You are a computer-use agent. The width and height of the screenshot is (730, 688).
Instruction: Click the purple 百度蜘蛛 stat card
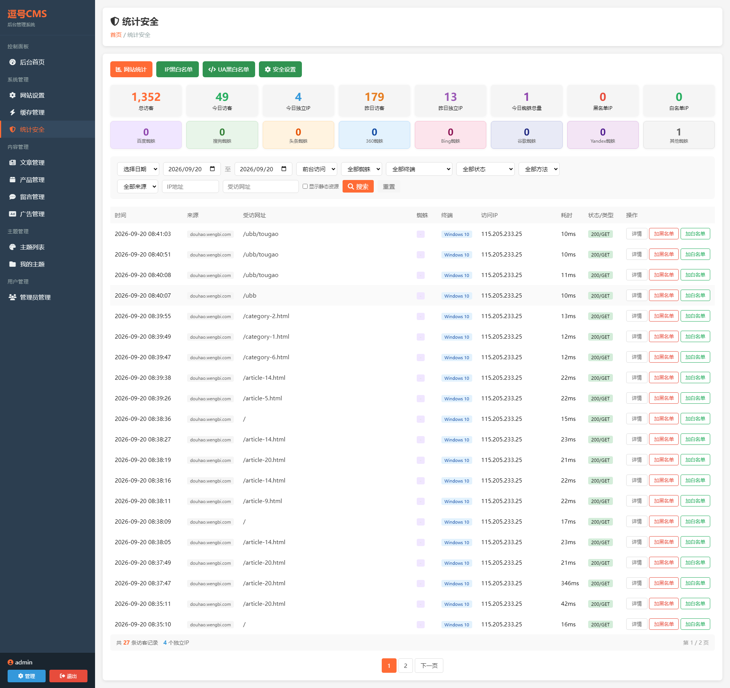[x=146, y=135]
